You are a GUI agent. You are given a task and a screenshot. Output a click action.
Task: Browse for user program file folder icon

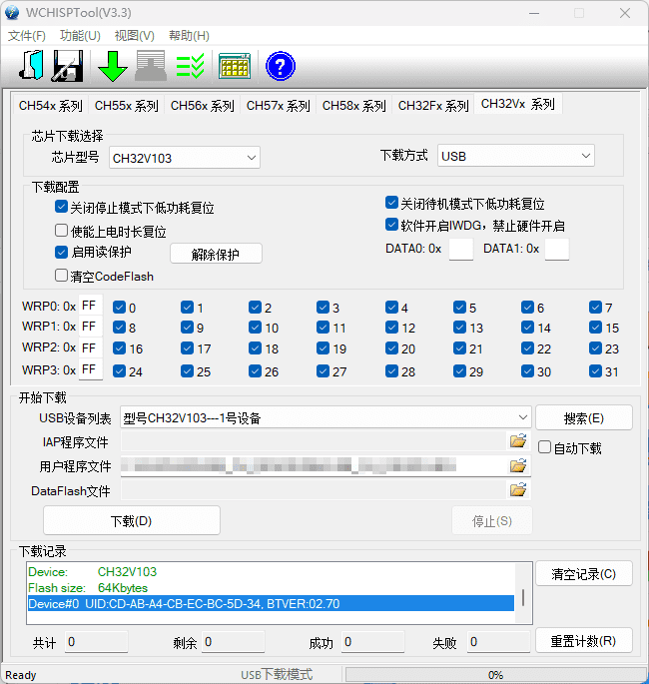(518, 465)
